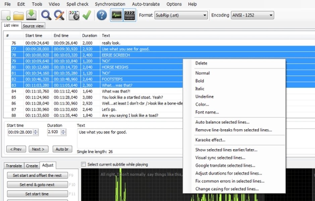This screenshot has height=201, width=315.
Task: Select the Adjust tab
Action: coord(48,165)
